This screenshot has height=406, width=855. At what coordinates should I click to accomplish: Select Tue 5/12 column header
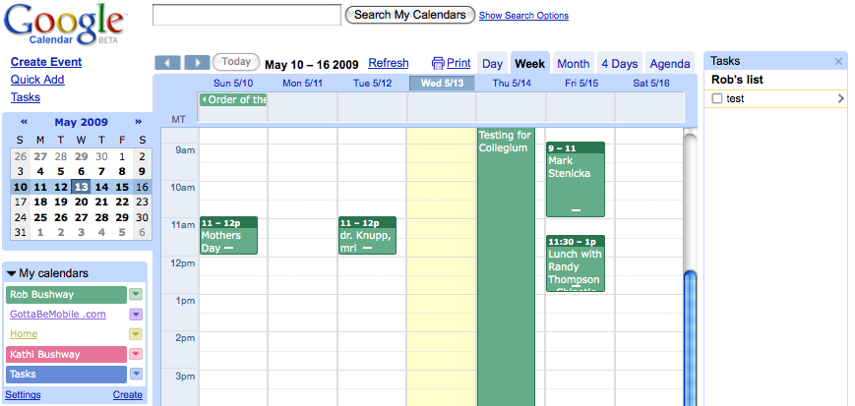(x=373, y=84)
